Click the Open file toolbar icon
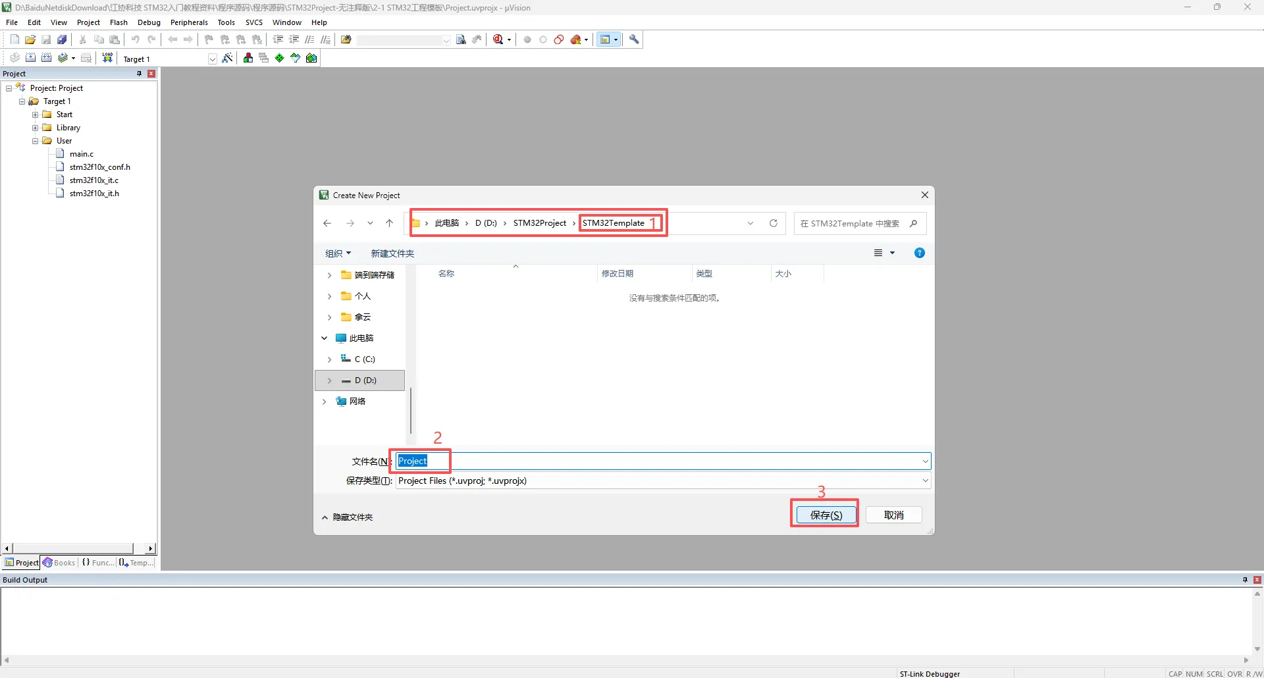 point(30,39)
